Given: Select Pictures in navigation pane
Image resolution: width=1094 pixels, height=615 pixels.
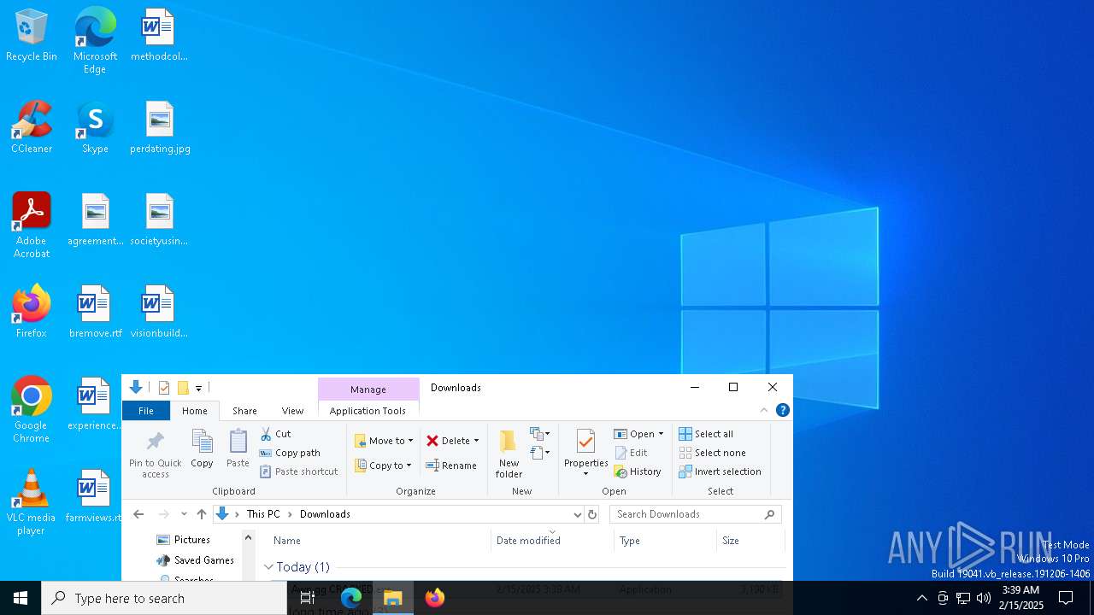Looking at the screenshot, I should (184, 540).
